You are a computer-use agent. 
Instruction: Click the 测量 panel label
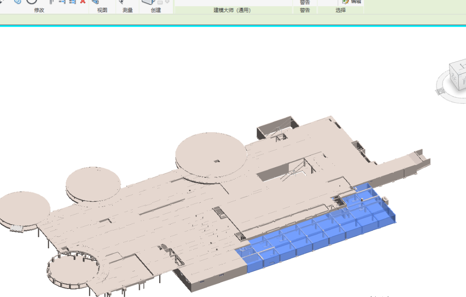coord(127,10)
